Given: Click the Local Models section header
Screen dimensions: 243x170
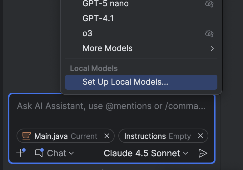Looking at the screenshot, I should (94, 68).
